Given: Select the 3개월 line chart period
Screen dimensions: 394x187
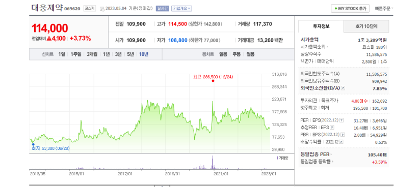Looking at the screenshot, I should tap(92, 54).
